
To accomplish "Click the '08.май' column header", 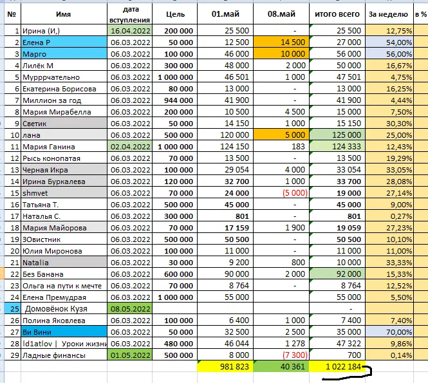I will click(281, 14).
